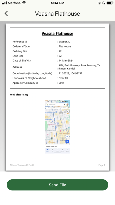Viewport: 115px width, 205px height.
Task: Tap the Metfone carrier label
Action: (x=14, y=3)
